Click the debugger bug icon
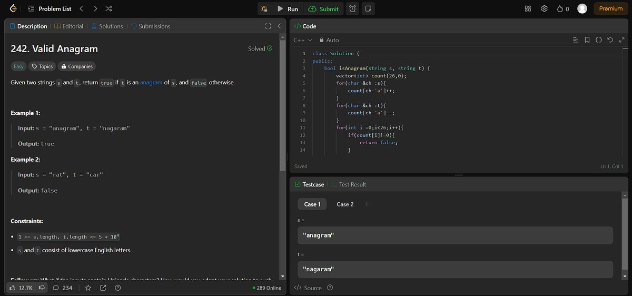The width and height of the screenshot is (632, 296). [264, 9]
